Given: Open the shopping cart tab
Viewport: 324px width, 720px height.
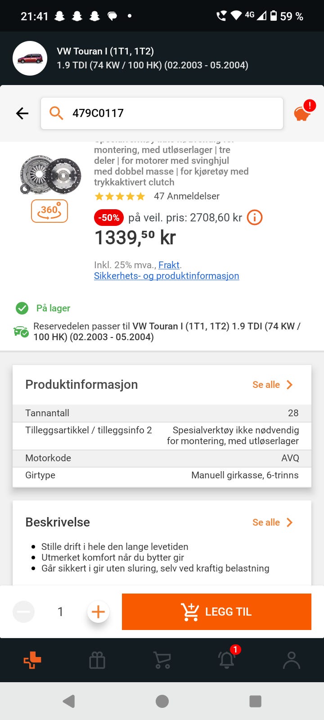Looking at the screenshot, I should click(x=162, y=660).
